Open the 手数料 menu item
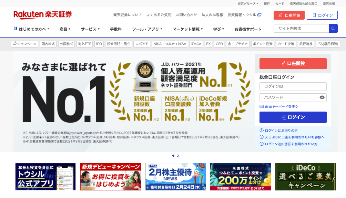Image resolution: width=346 pixels, height=198 pixels. click(116, 29)
